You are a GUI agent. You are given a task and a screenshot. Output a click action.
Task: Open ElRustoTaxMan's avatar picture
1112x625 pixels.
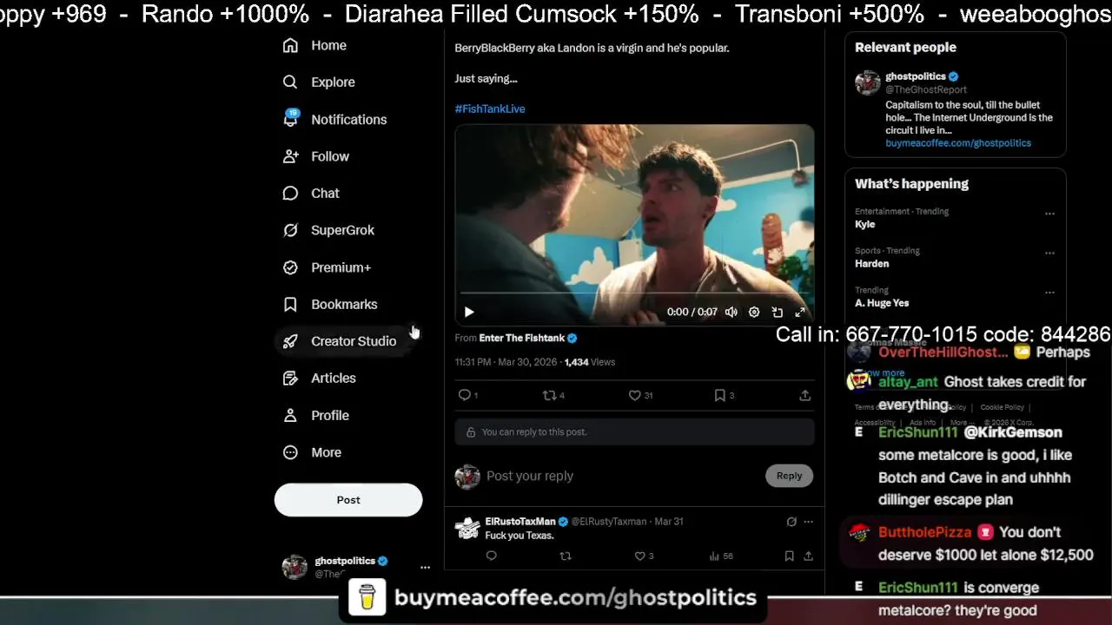(x=467, y=527)
